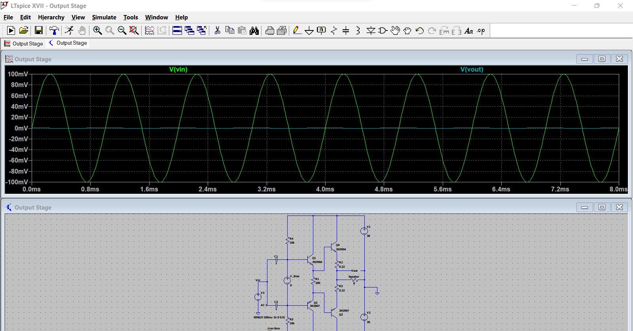Select the Drag hand tool
Viewport: 633px width, 331px height.
coord(407,30)
